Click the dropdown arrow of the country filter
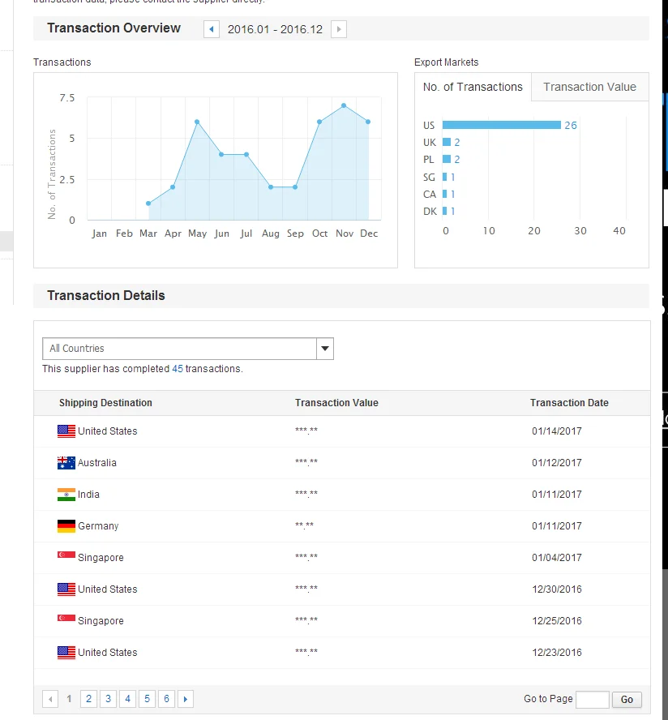Viewport: 668px width, 720px height. pyautogui.click(x=324, y=349)
